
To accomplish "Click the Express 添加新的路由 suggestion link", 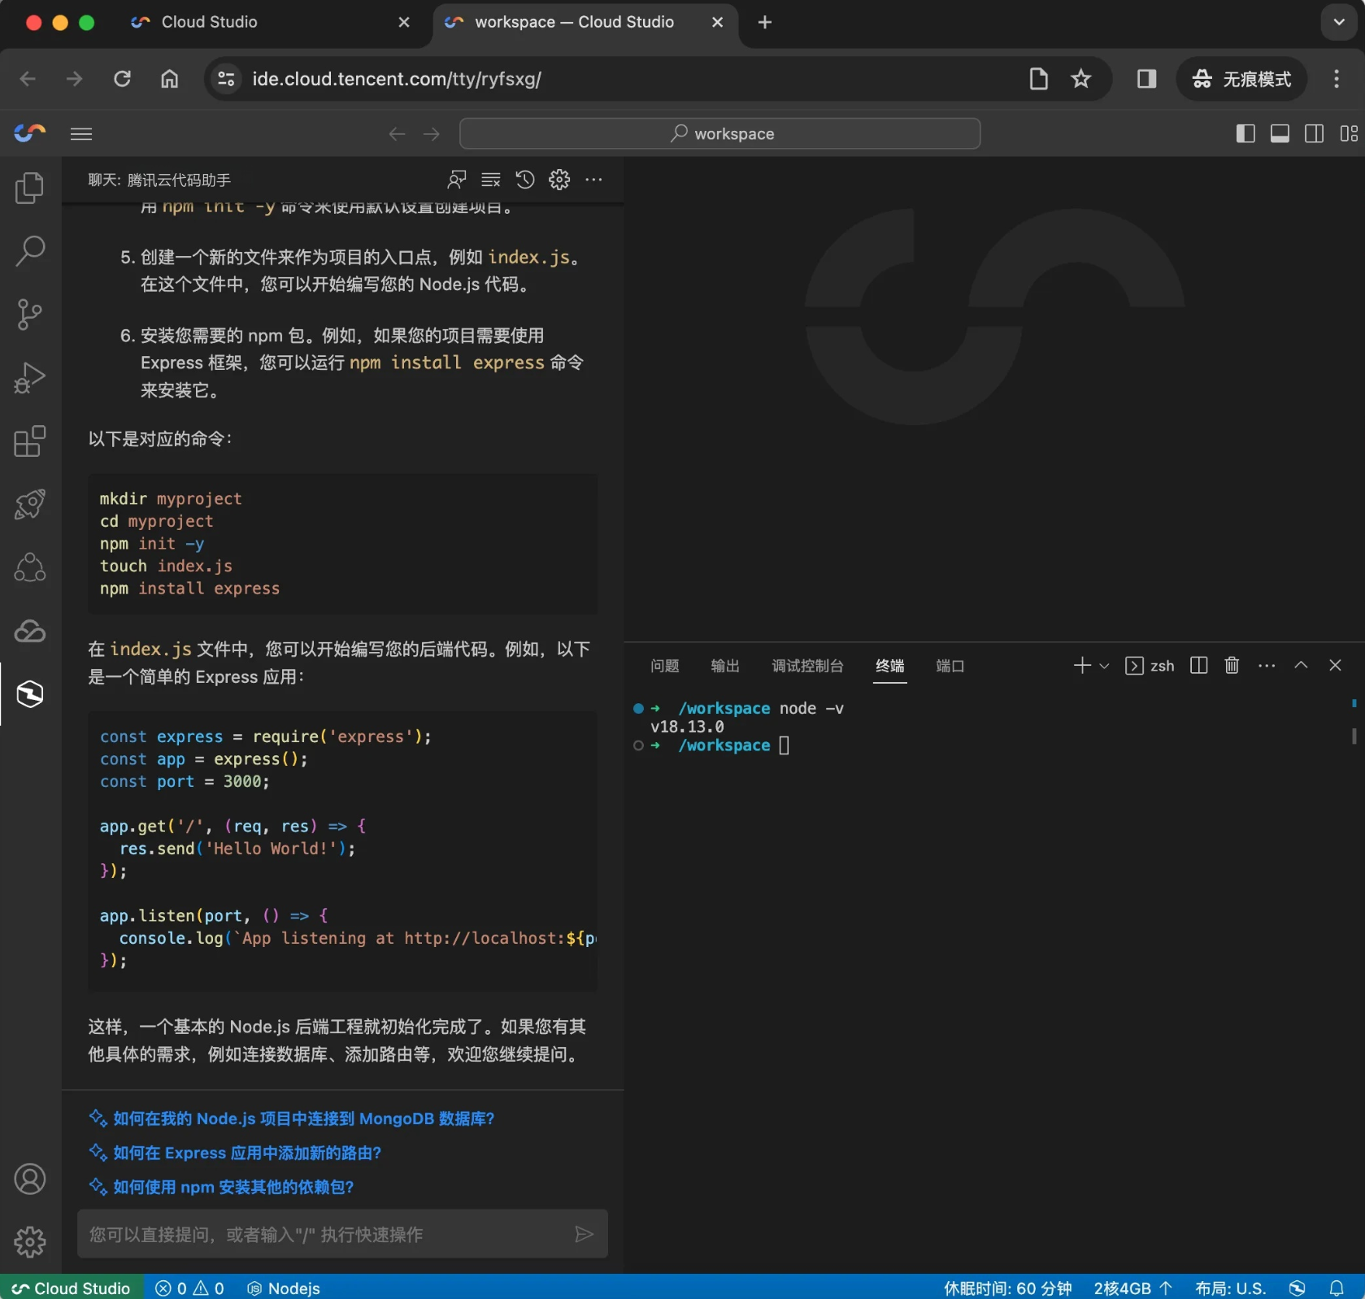I will (246, 1153).
